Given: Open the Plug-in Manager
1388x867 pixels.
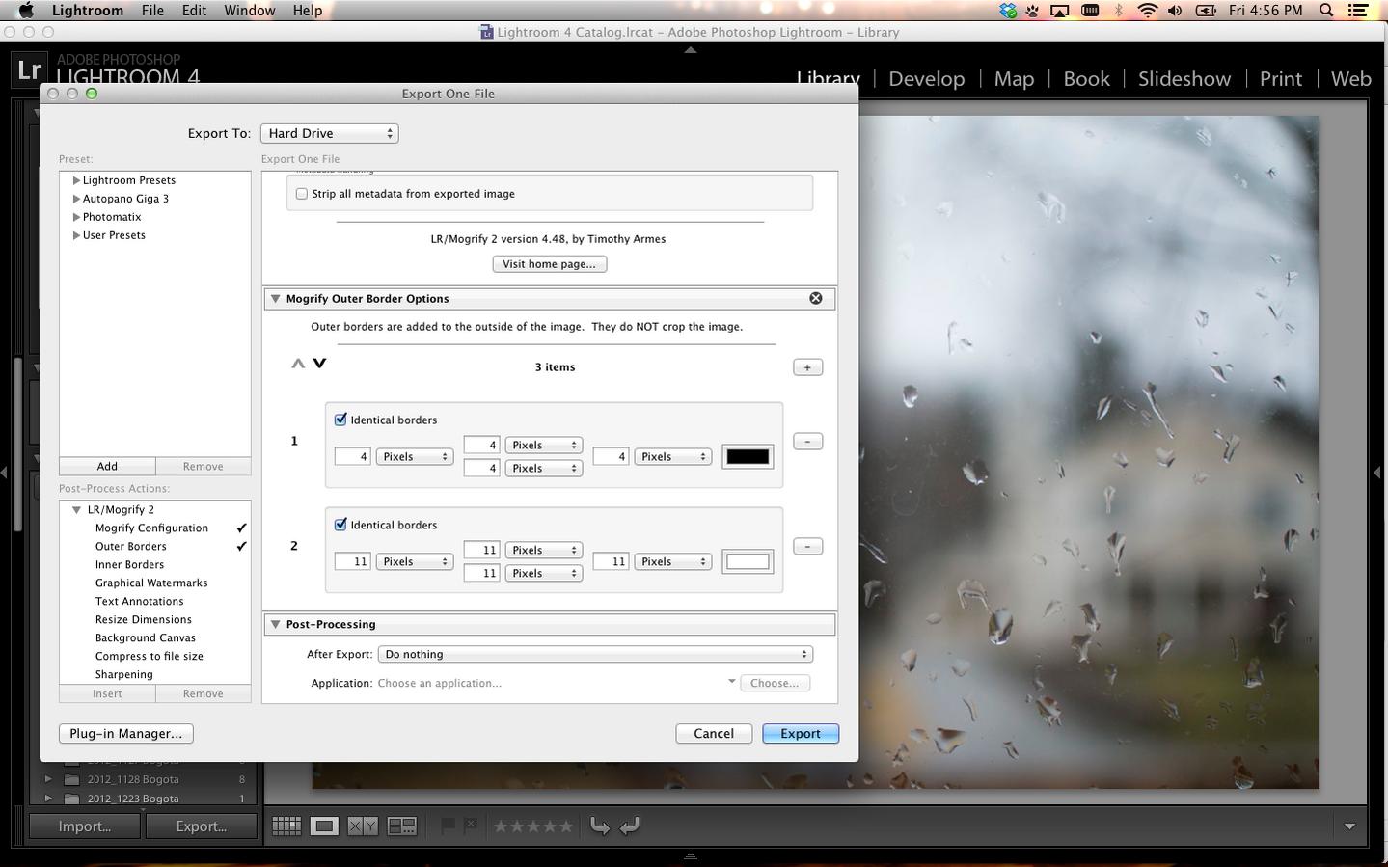Looking at the screenshot, I should point(125,734).
